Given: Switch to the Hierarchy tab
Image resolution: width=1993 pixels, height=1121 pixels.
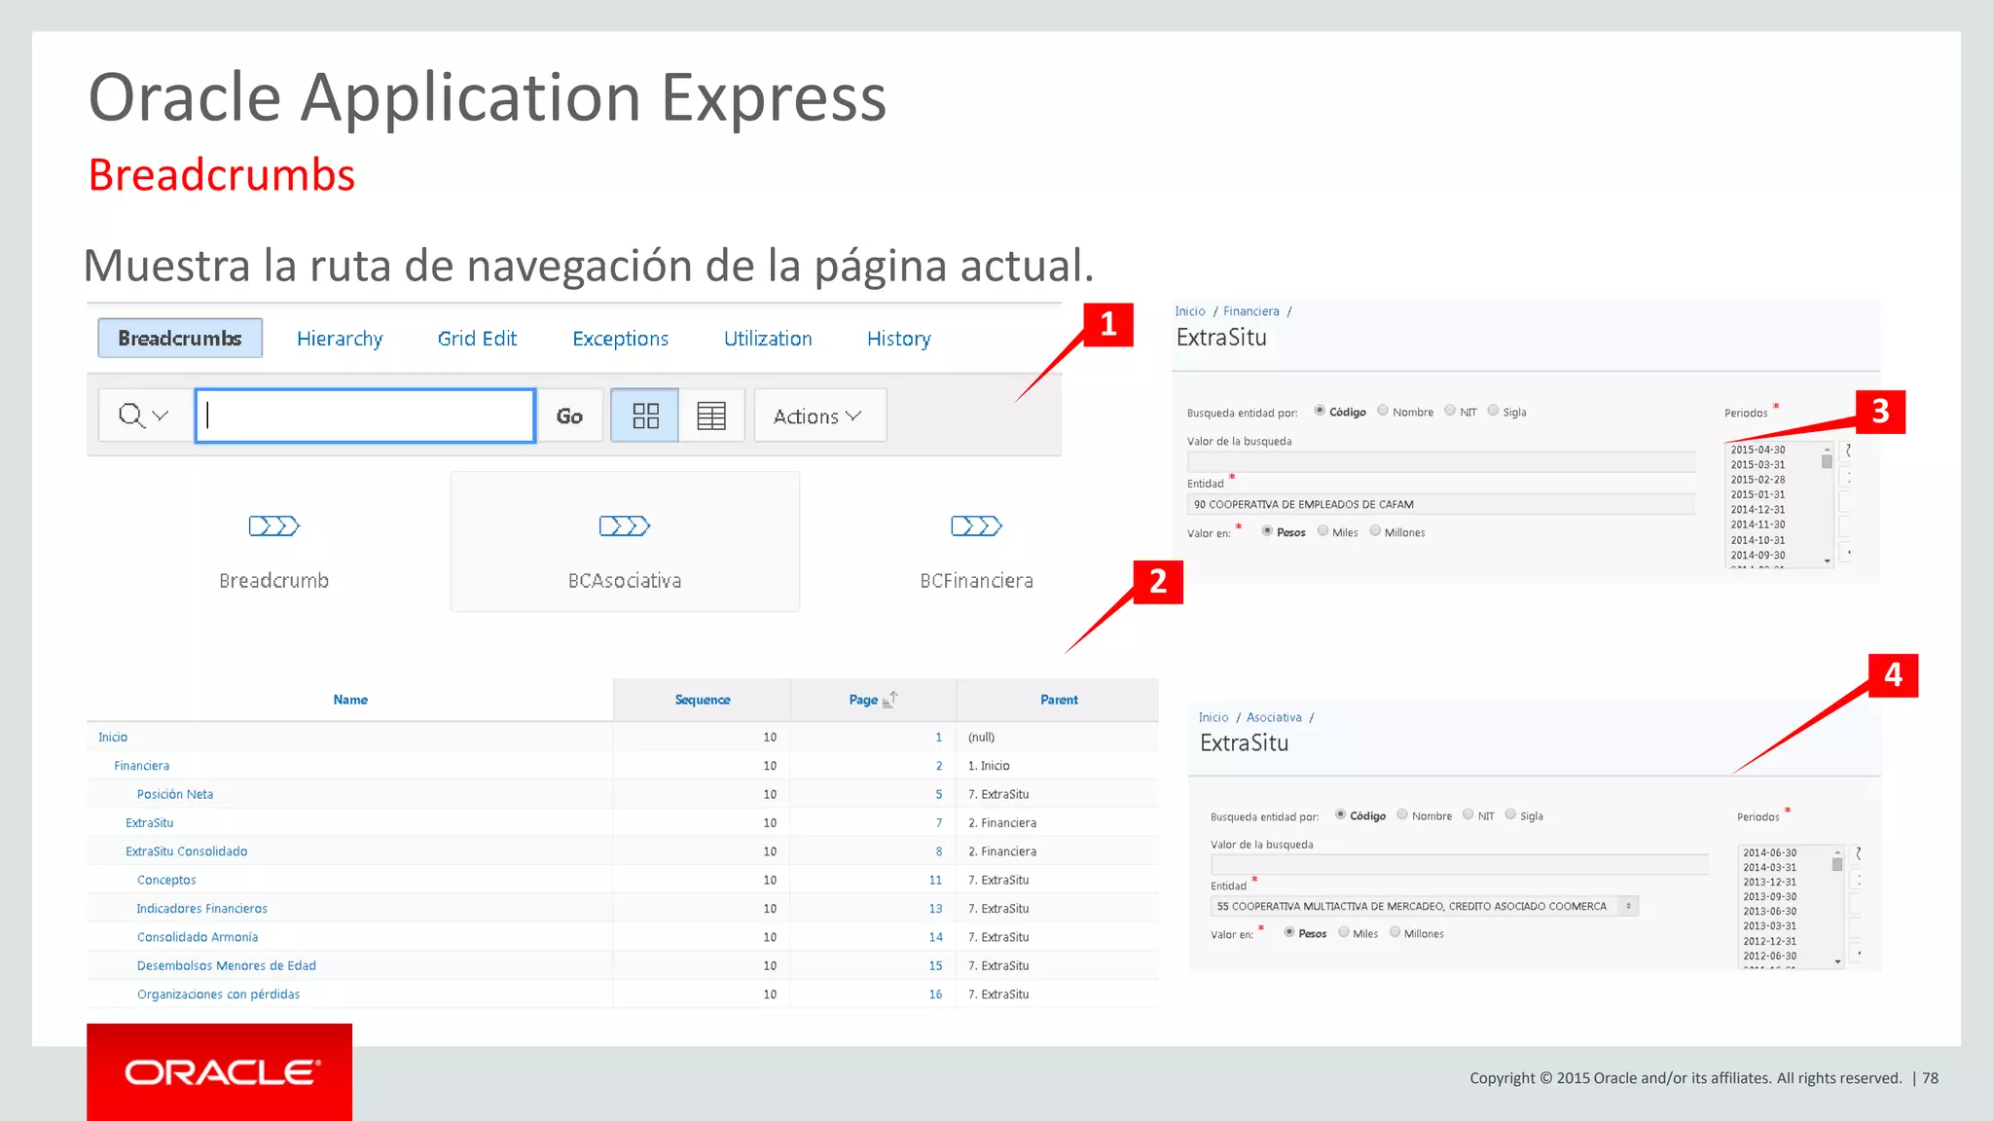Looking at the screenshot, I should (x=340, y=338).
